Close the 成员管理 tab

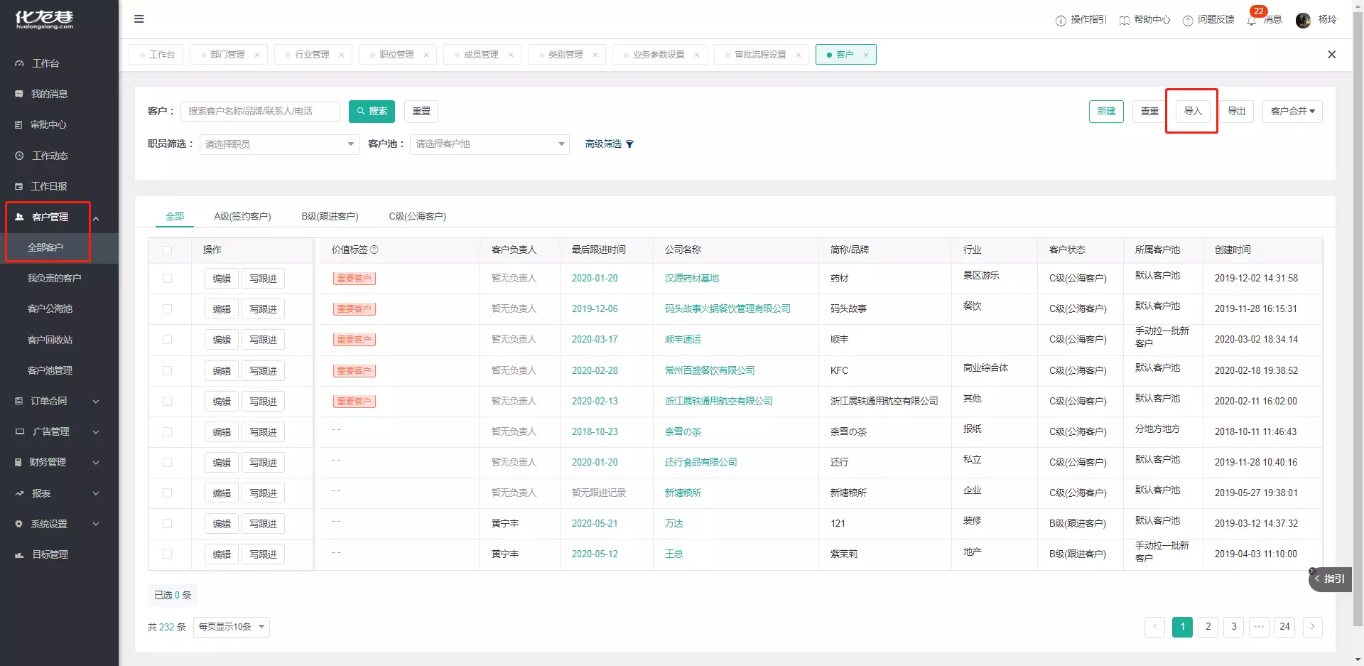511,55
